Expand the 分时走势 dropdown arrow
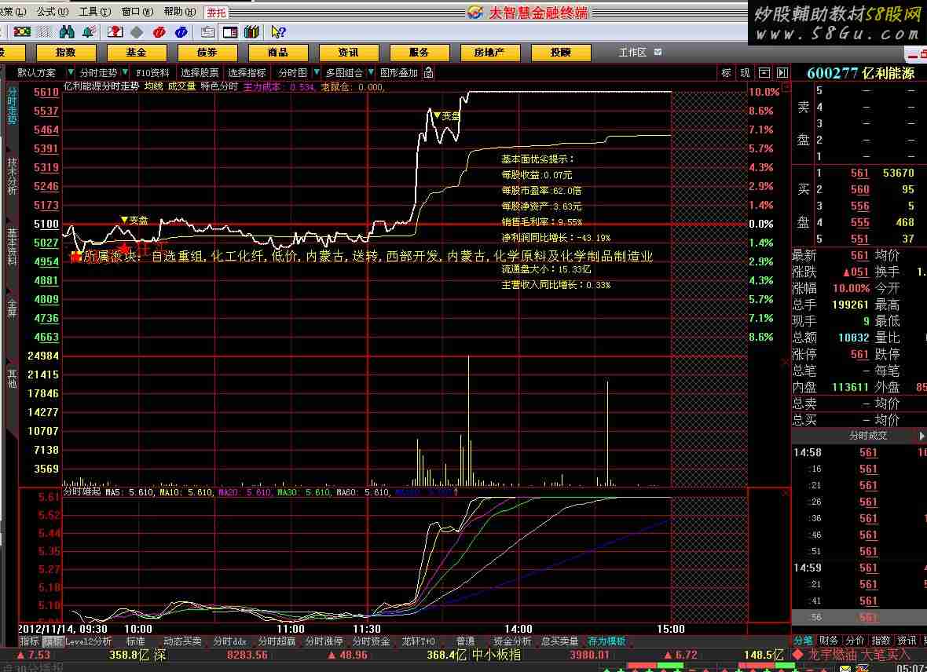The height and width of the screenshot is (672, 927). tap(125, 72)
